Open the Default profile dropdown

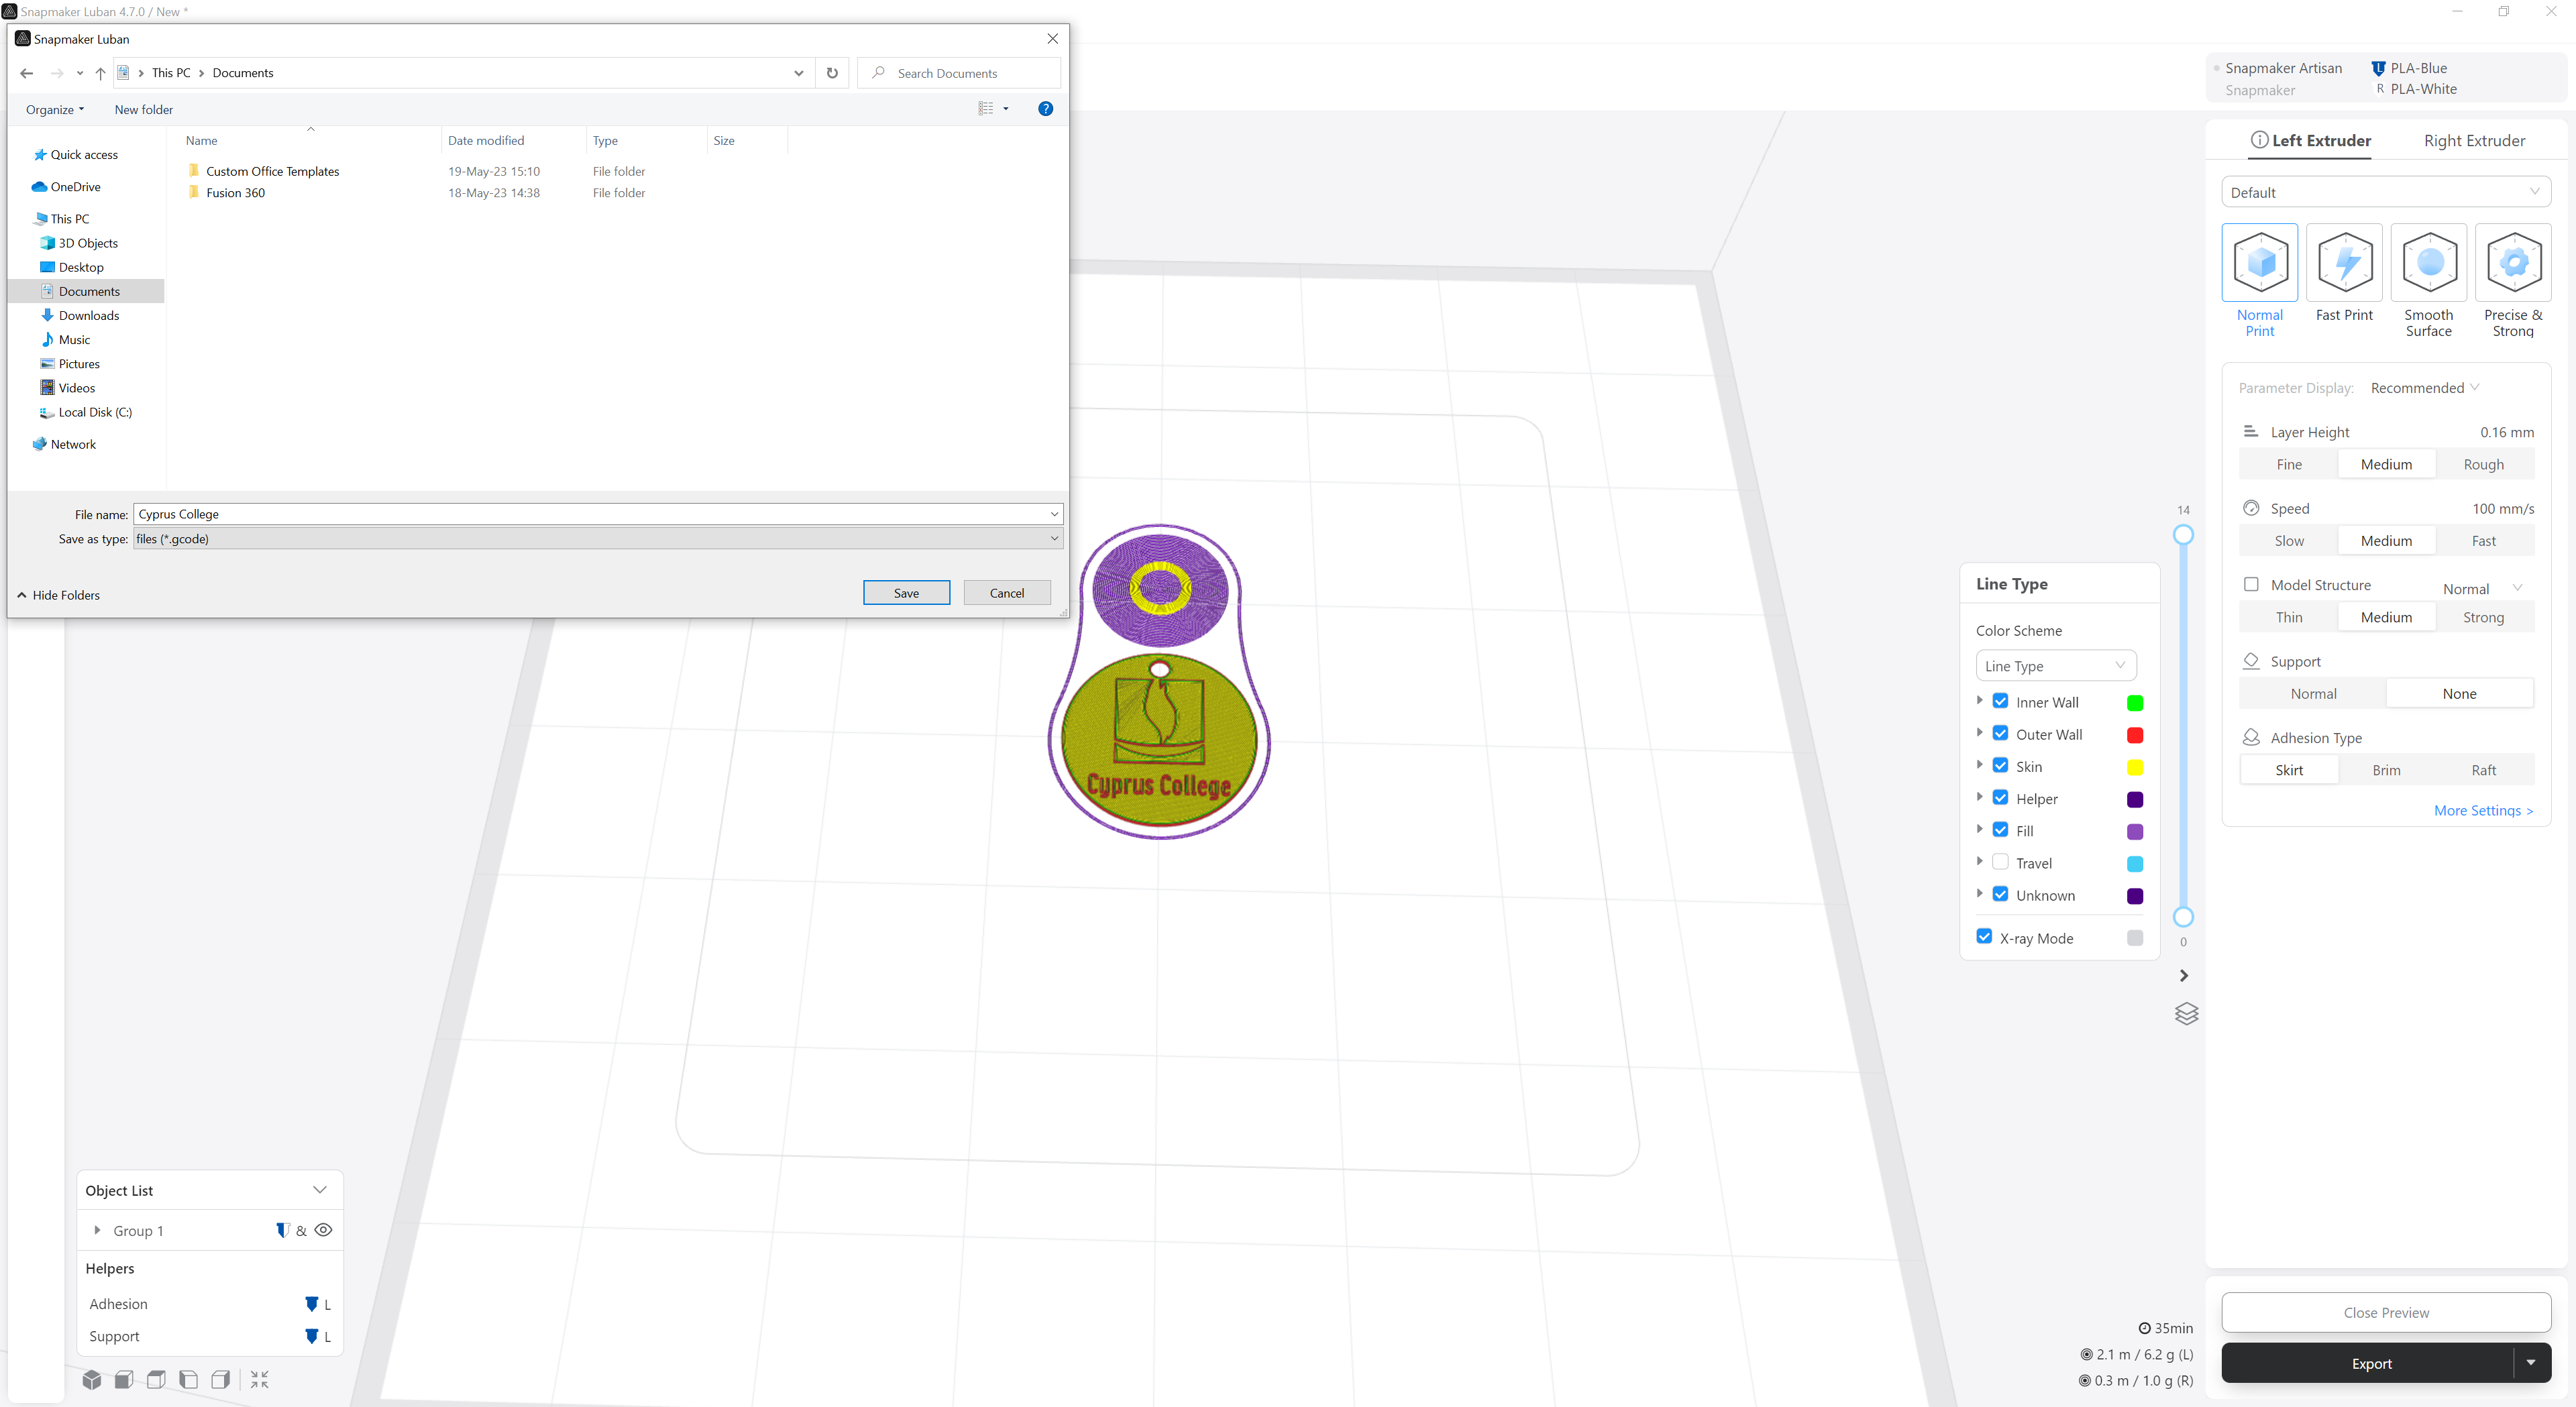[x=2385, y=192]
